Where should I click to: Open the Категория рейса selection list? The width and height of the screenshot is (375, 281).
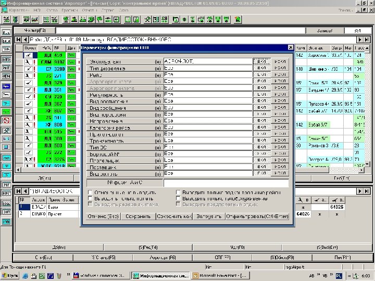click(125, 127)
